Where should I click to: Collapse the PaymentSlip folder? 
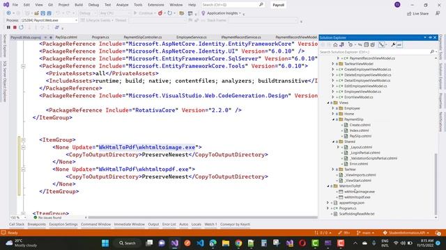[333, 119]
